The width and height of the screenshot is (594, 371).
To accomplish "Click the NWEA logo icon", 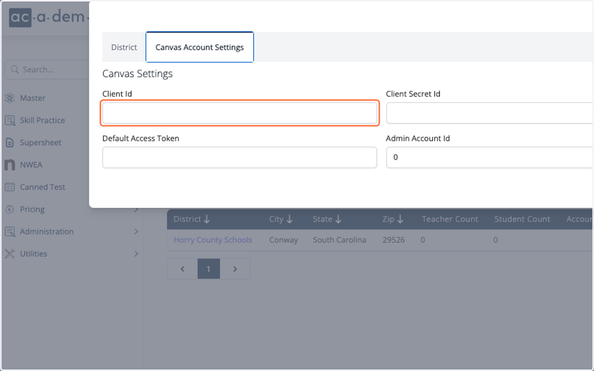I will click(10, 165).
